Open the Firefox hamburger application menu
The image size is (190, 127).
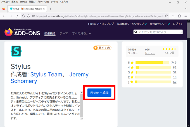coord(186,16)
